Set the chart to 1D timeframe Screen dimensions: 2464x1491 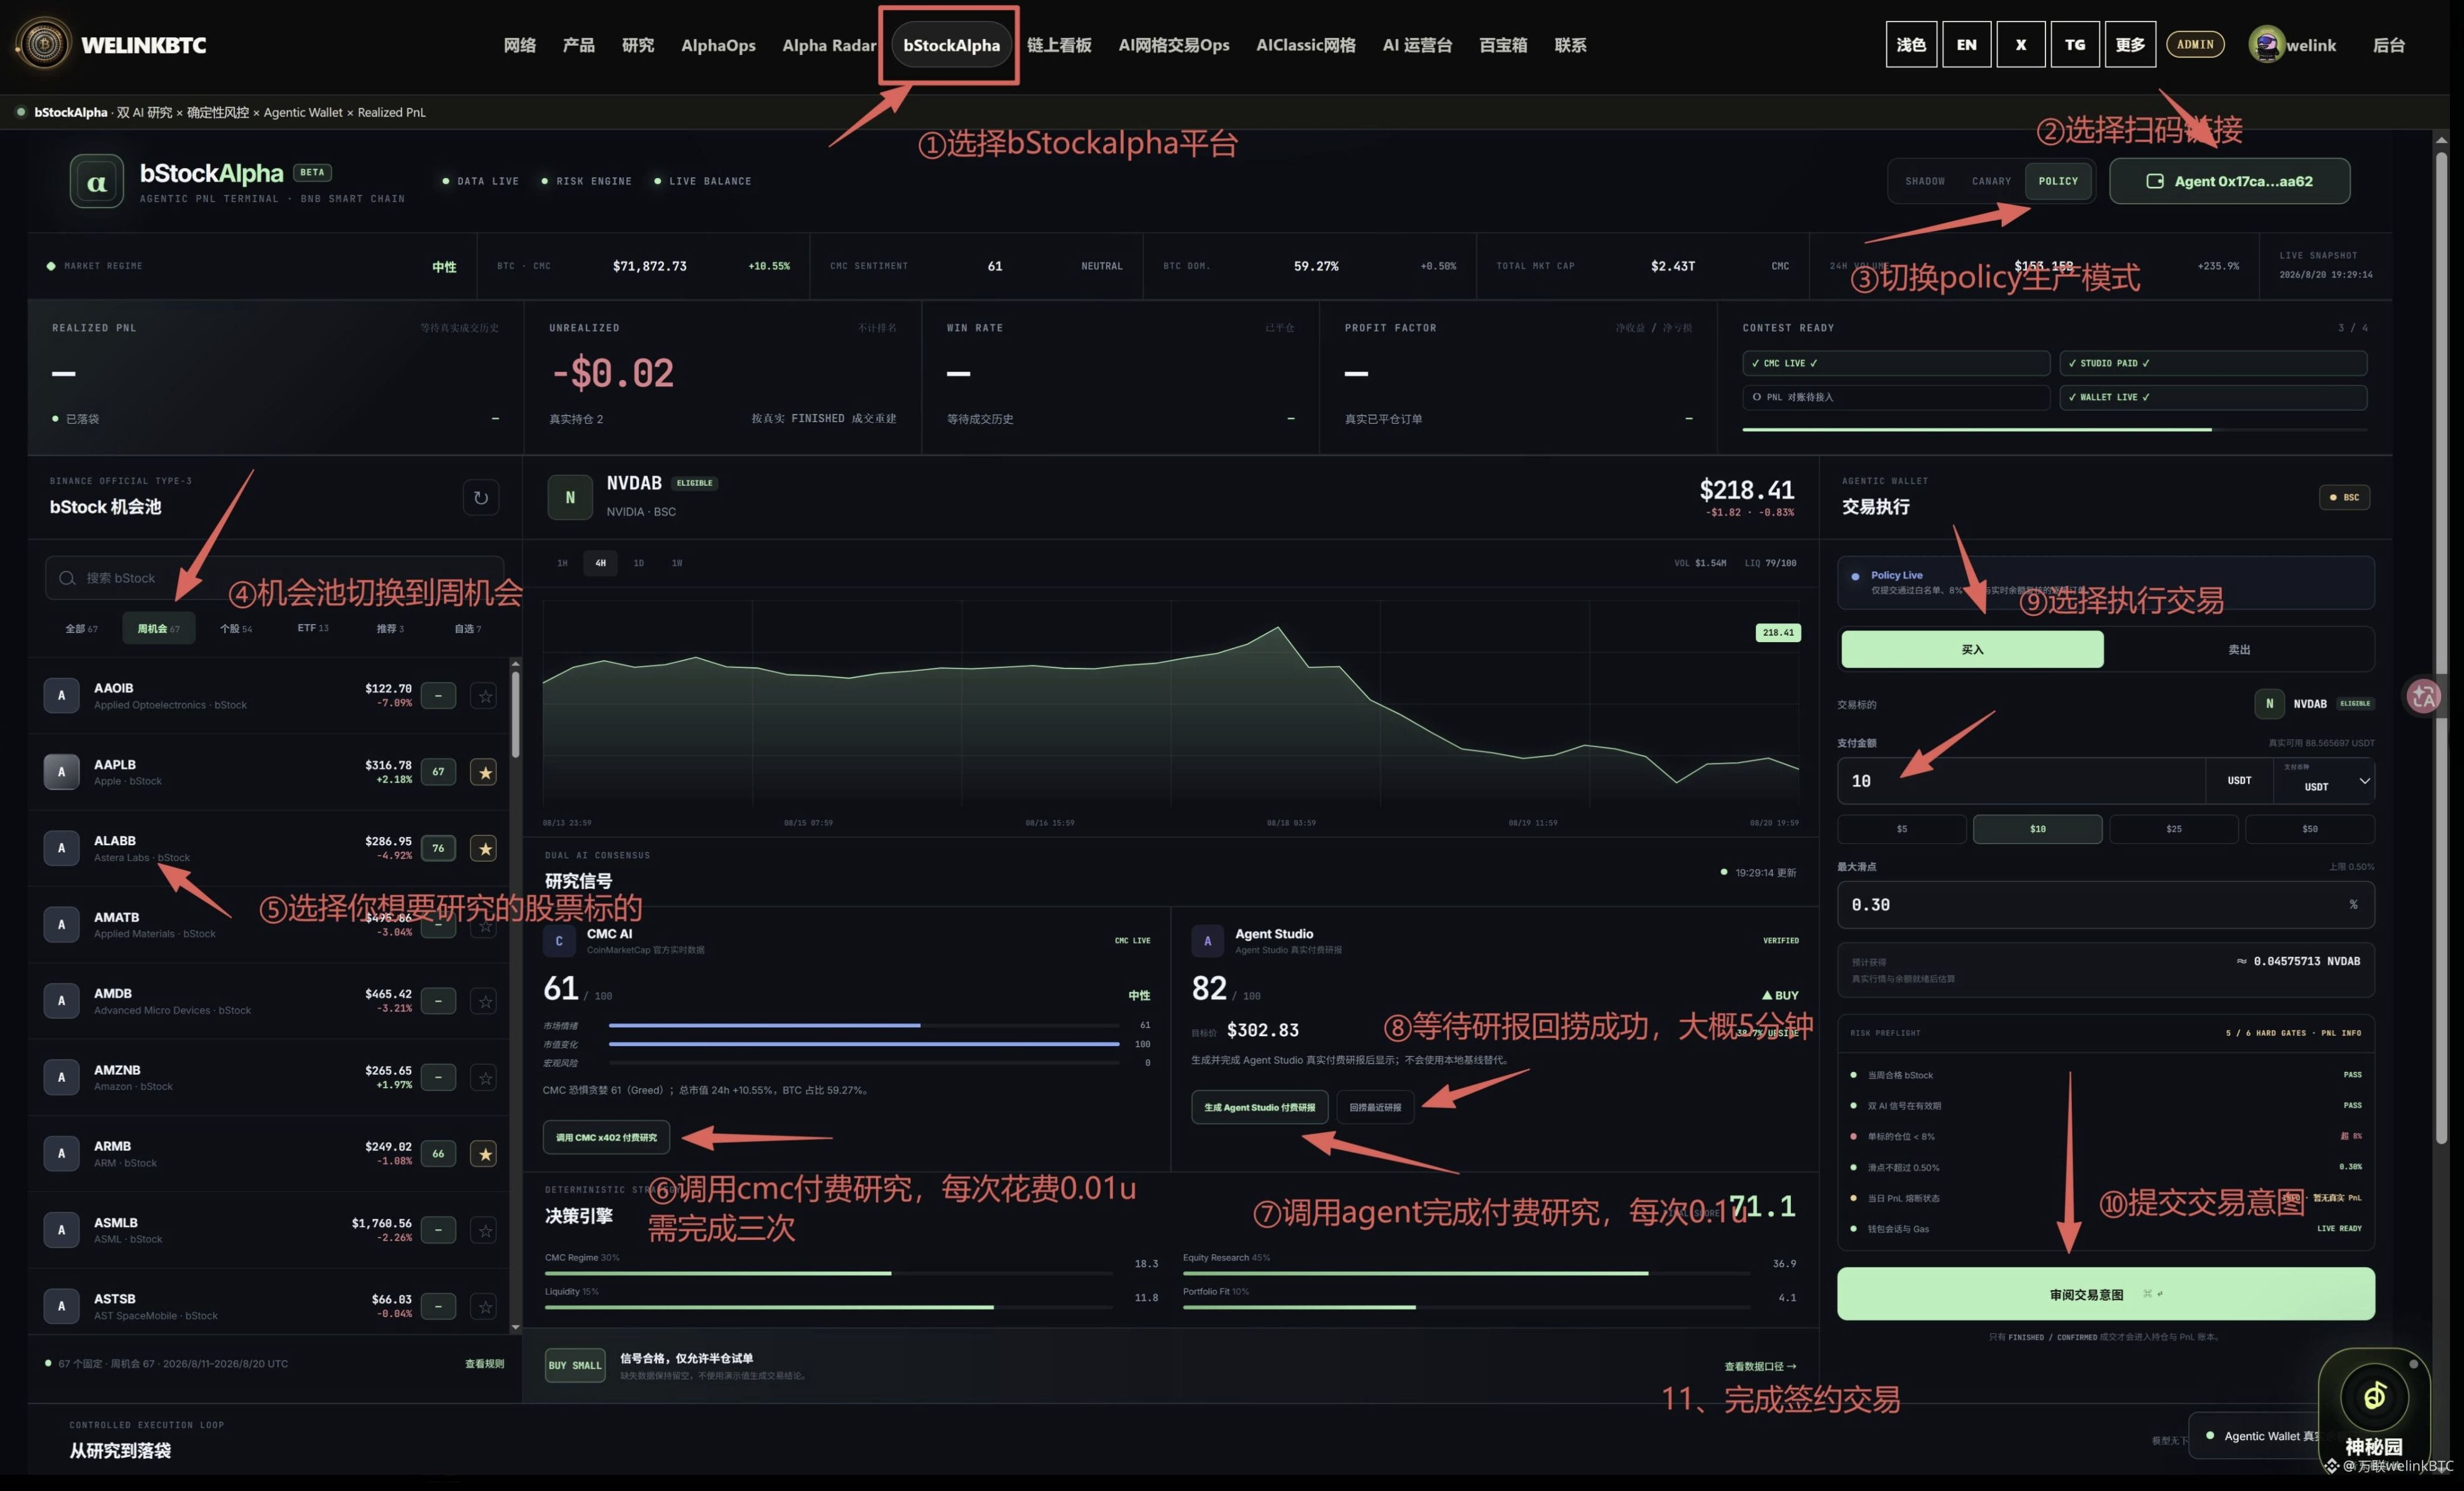(638, 563)
